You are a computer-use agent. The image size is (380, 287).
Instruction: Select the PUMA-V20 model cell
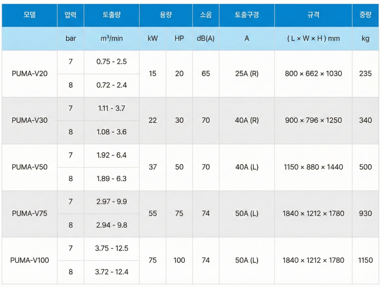point(29,74)
